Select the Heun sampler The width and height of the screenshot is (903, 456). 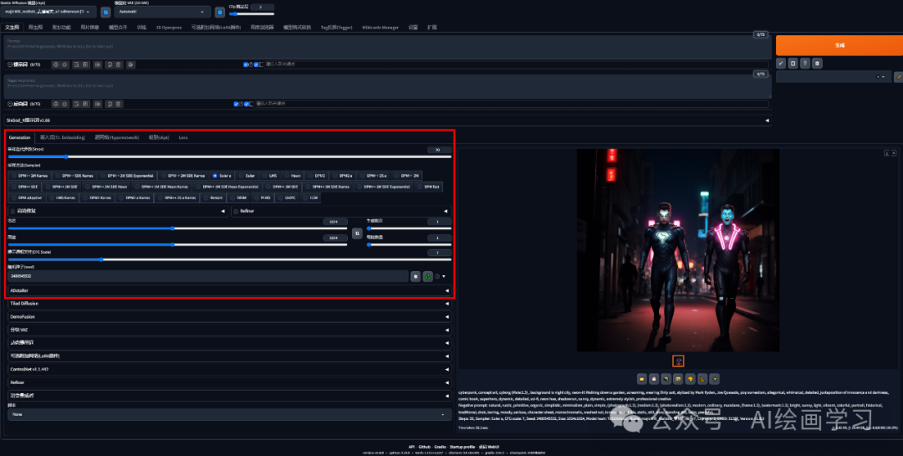293,175
